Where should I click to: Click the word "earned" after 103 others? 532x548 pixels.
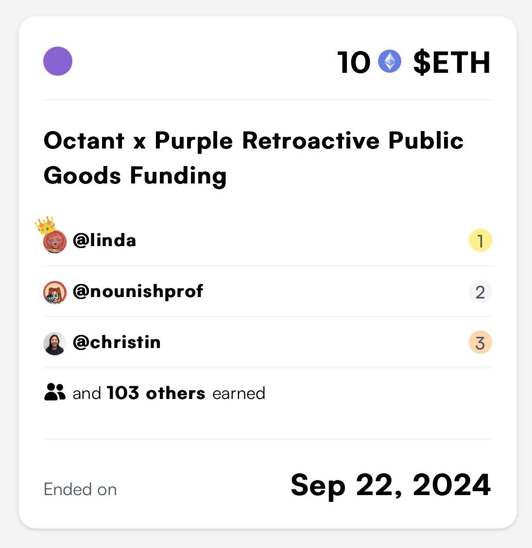tap(239, 393)
